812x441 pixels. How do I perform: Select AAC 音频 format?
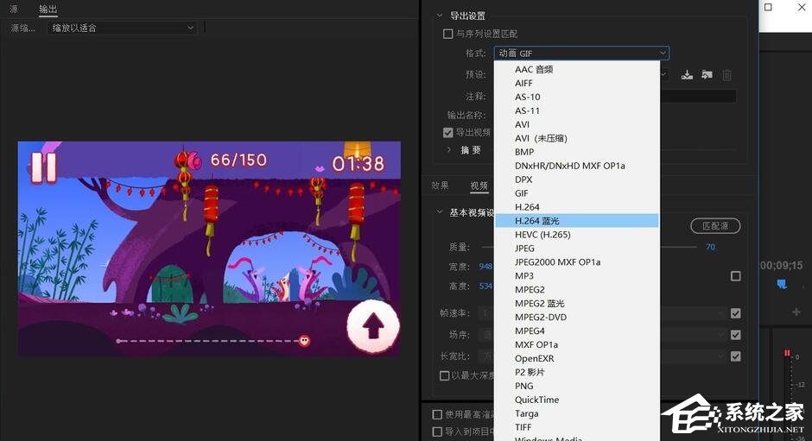[x=577, y=69]
